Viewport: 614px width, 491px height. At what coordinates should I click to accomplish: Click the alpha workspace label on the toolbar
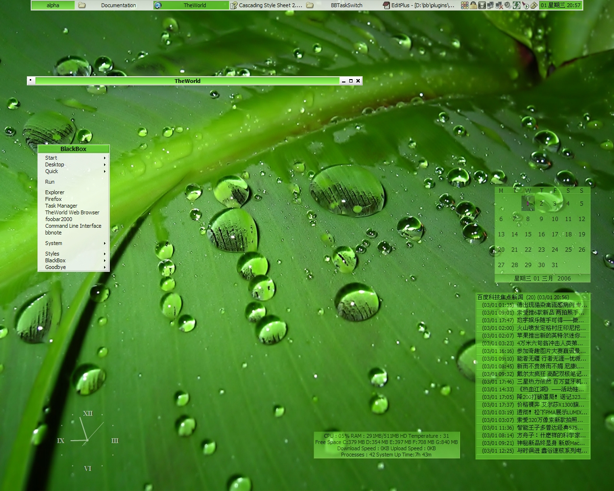(x=53, y=5)
